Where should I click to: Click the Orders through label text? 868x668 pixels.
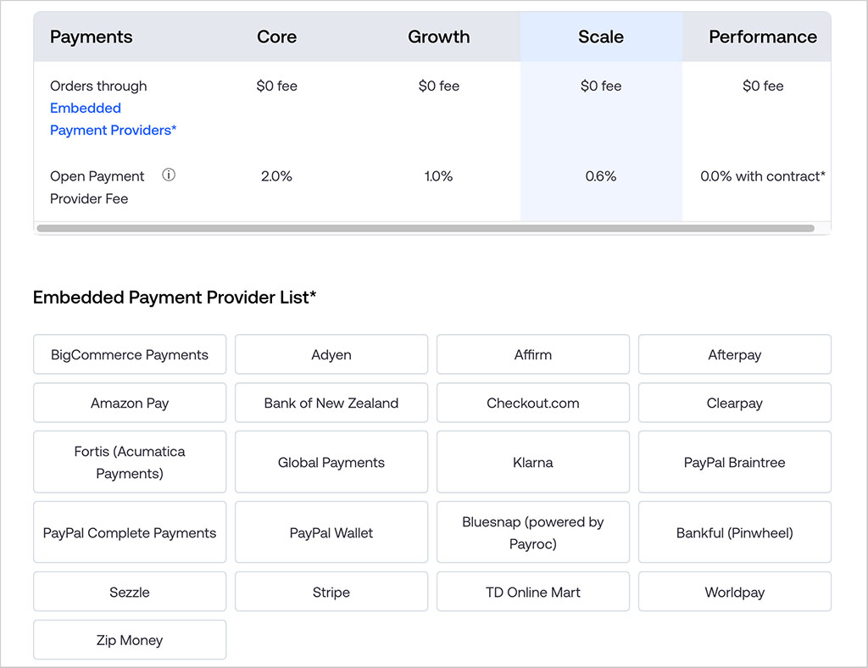point(98,86)
